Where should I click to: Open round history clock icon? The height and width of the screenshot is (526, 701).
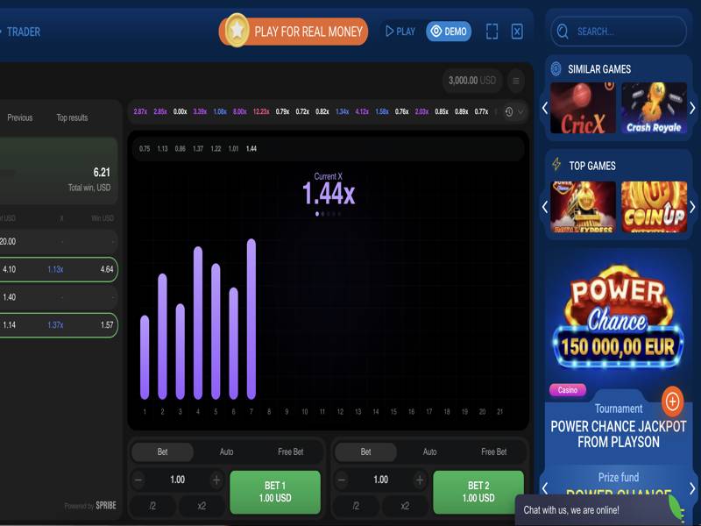509,112
